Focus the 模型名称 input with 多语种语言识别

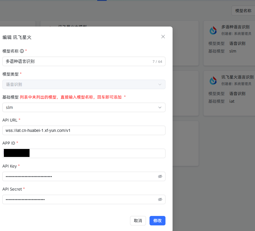click(x=77, y=61)
